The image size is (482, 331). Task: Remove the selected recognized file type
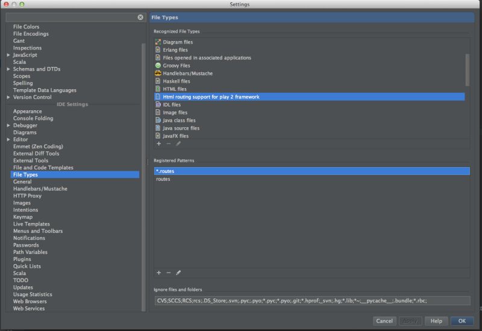click(169, 143)
